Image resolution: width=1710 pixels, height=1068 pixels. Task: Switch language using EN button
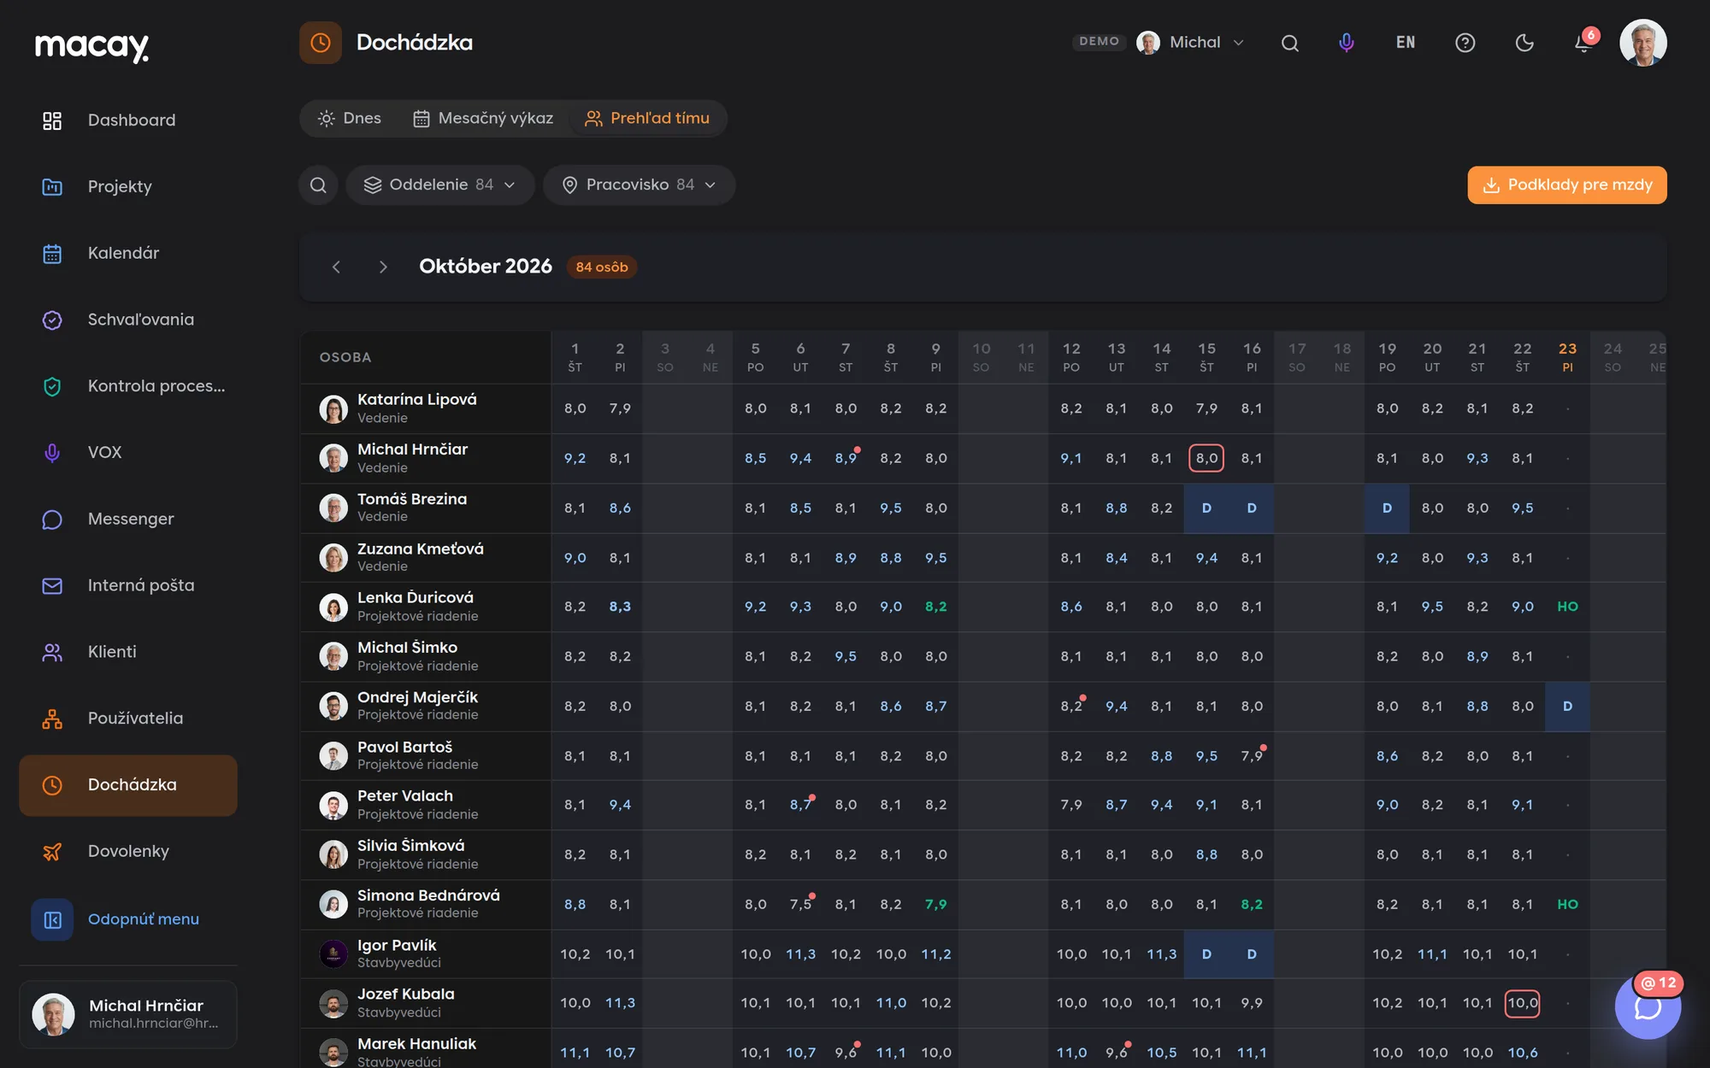(1406, 43)
